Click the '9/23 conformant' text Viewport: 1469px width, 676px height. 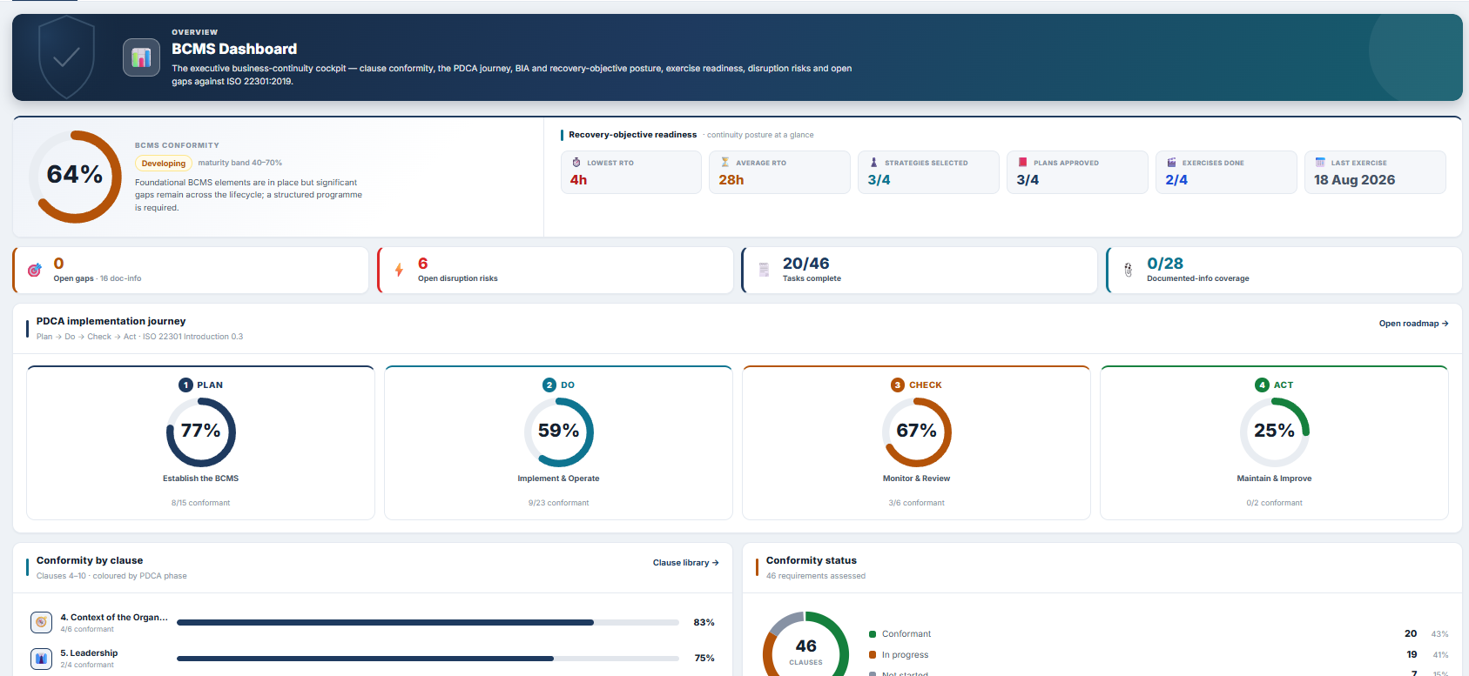click(x=558, y=503)
